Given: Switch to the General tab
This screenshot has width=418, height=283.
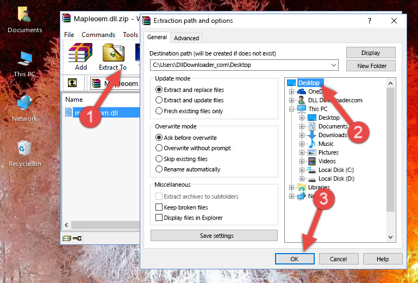Looking at the screenshot, I should click(157, 37).
